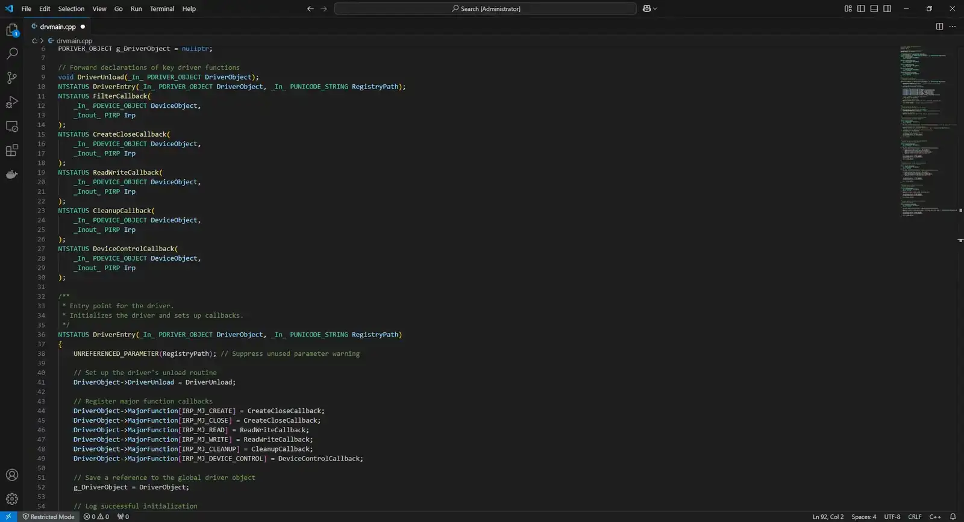Open the Source Control view
This screenshot has height=522, width=964.
point(12,78)
